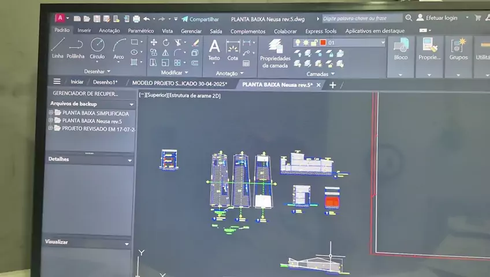Toggle layer freeze sun icon
This screenshot has height=277, width=490.
click(305, 43)
